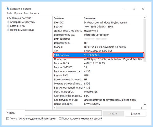Viewport: 153px width, 127px height.
Task: Click value Мобильный
Action: point(91,92)
